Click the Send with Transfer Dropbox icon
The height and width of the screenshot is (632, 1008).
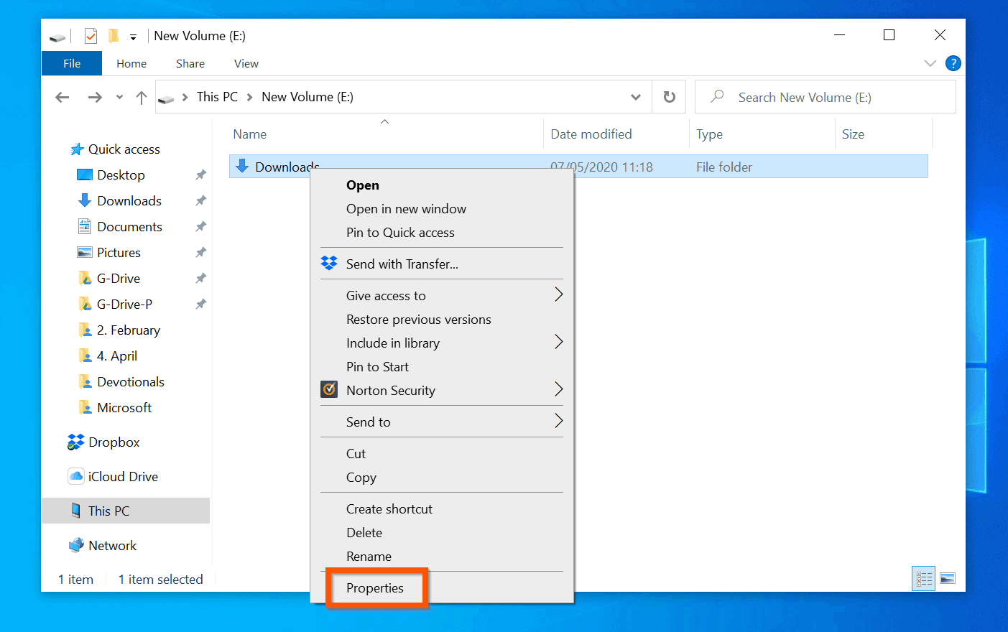pyautogui.click(x=329, y=263)
